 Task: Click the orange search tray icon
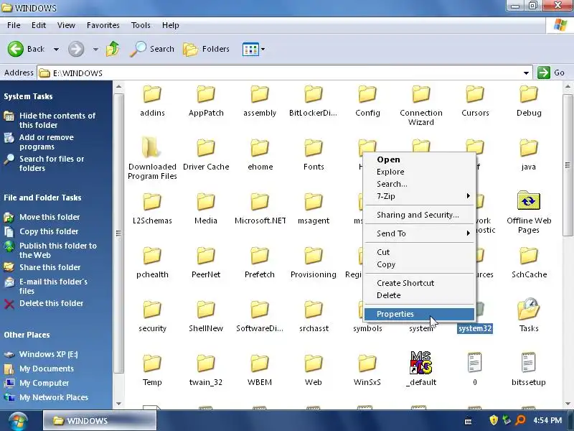click(520, 420)
